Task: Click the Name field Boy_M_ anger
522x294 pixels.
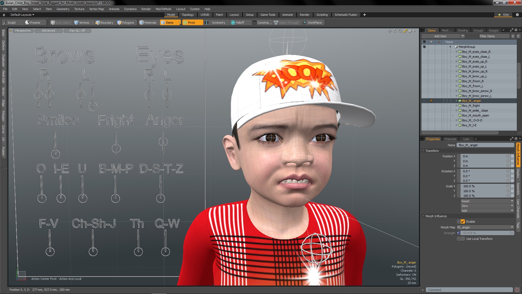Action: [x=485, y=145]
